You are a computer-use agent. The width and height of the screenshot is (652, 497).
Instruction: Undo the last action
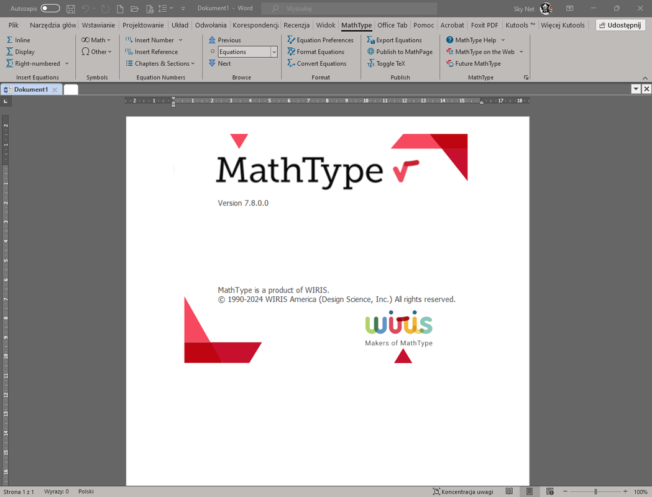coord(85,9)
